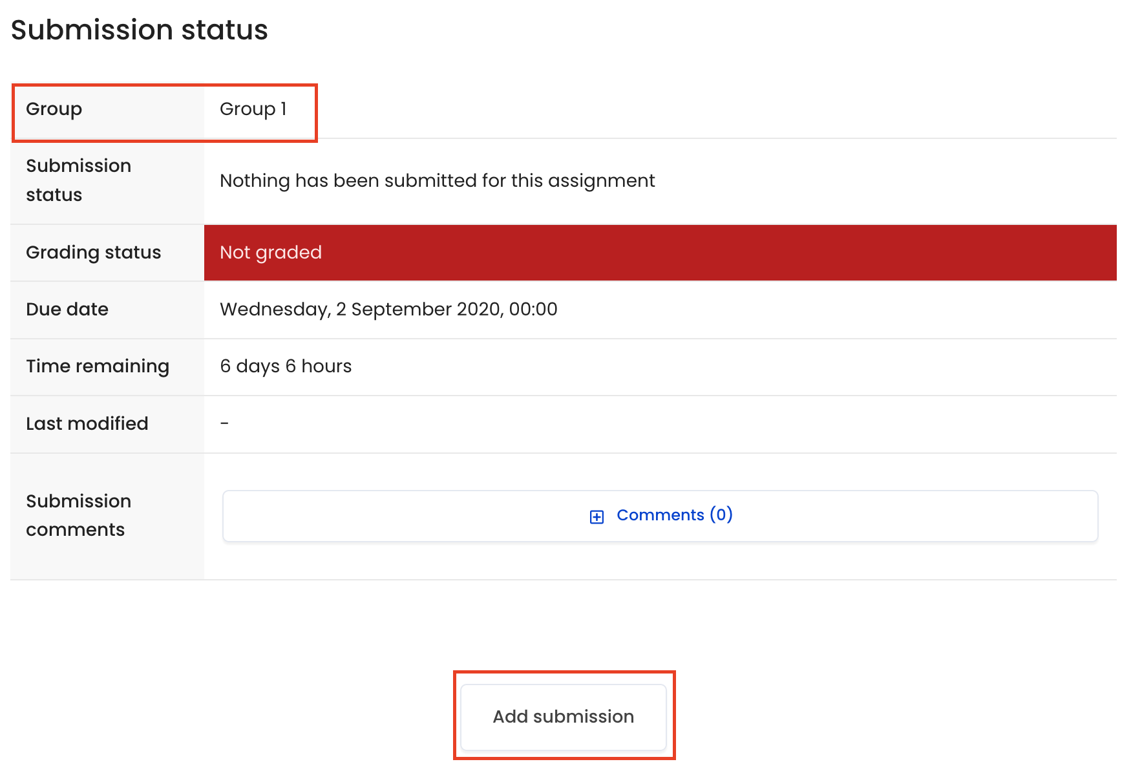Click the 'Grading status' row label
This screenshot has width=1131, height=764.
tap(93, 252)
